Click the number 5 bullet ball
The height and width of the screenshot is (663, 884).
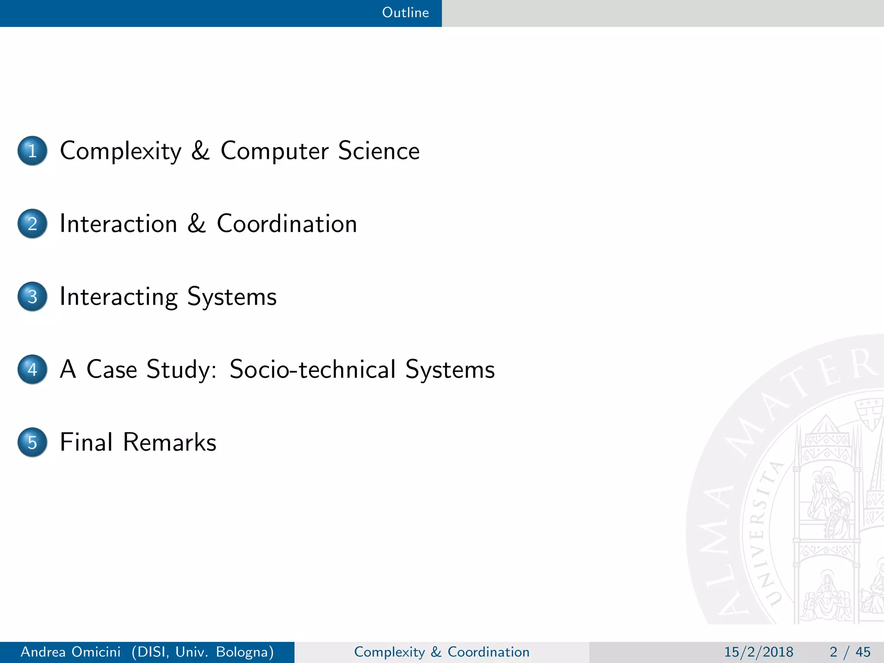pos(32,442)
